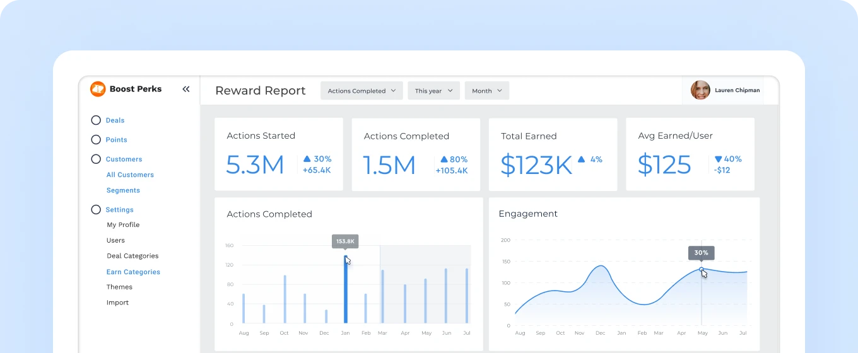Click Lauren Chipman's profile avatar
858x353 pixels.
click(700, 90)
